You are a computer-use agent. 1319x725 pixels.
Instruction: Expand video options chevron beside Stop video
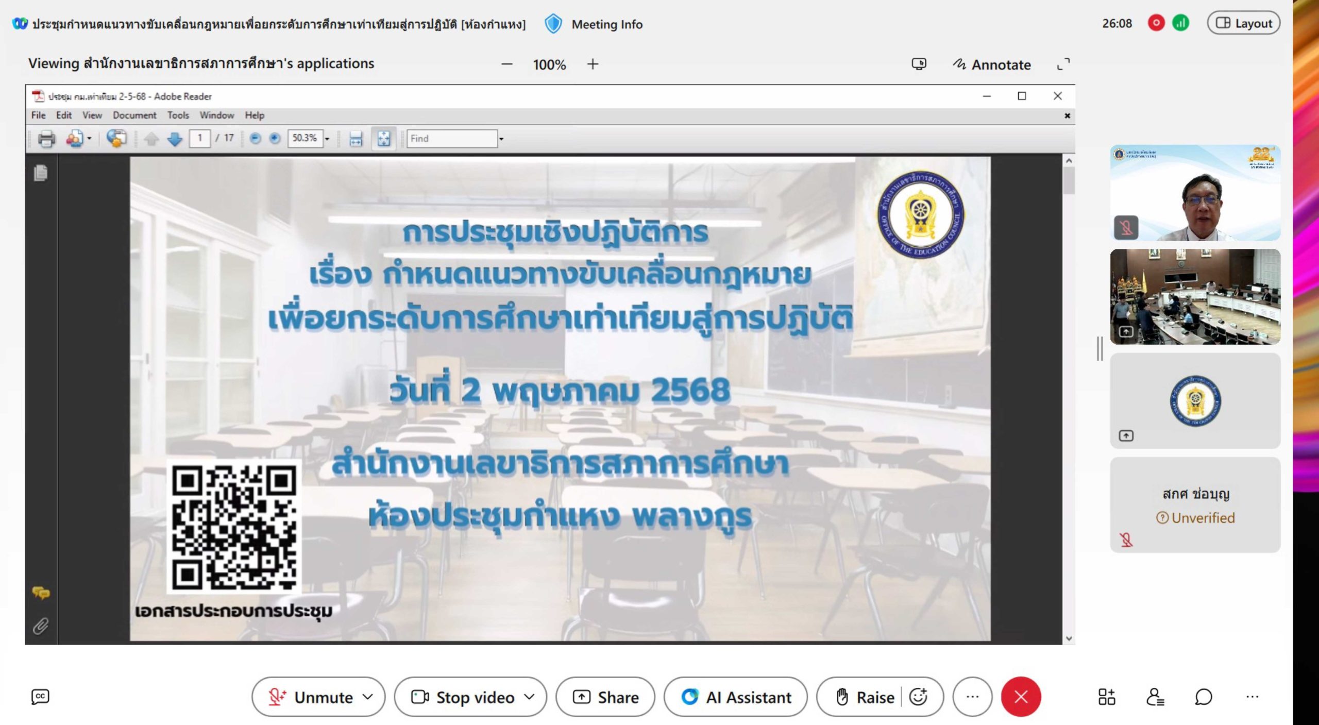click(x=529, y=697)
